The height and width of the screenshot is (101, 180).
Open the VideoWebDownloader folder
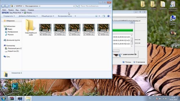[x=31, y=27]
